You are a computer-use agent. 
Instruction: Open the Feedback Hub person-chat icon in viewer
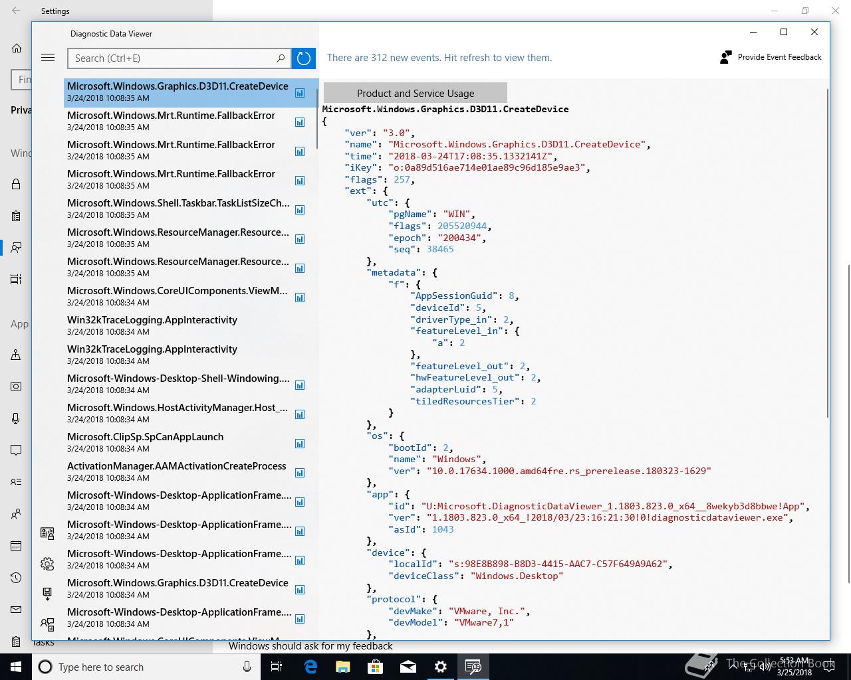pos(47,624)
